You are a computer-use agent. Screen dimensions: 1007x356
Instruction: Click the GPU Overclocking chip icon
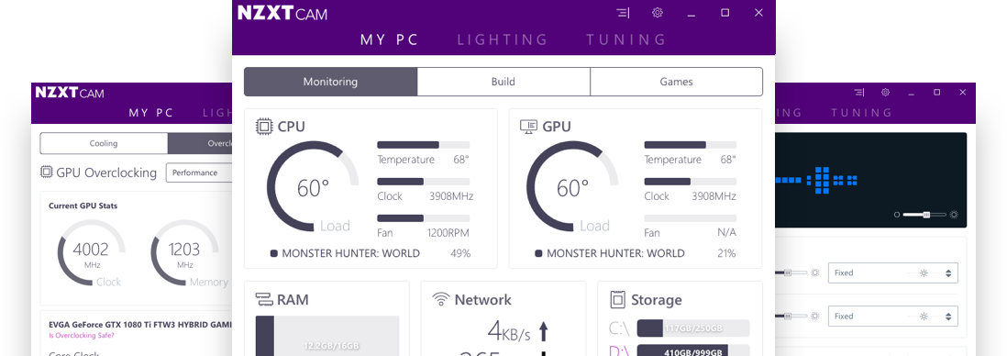tap(46, 172)
